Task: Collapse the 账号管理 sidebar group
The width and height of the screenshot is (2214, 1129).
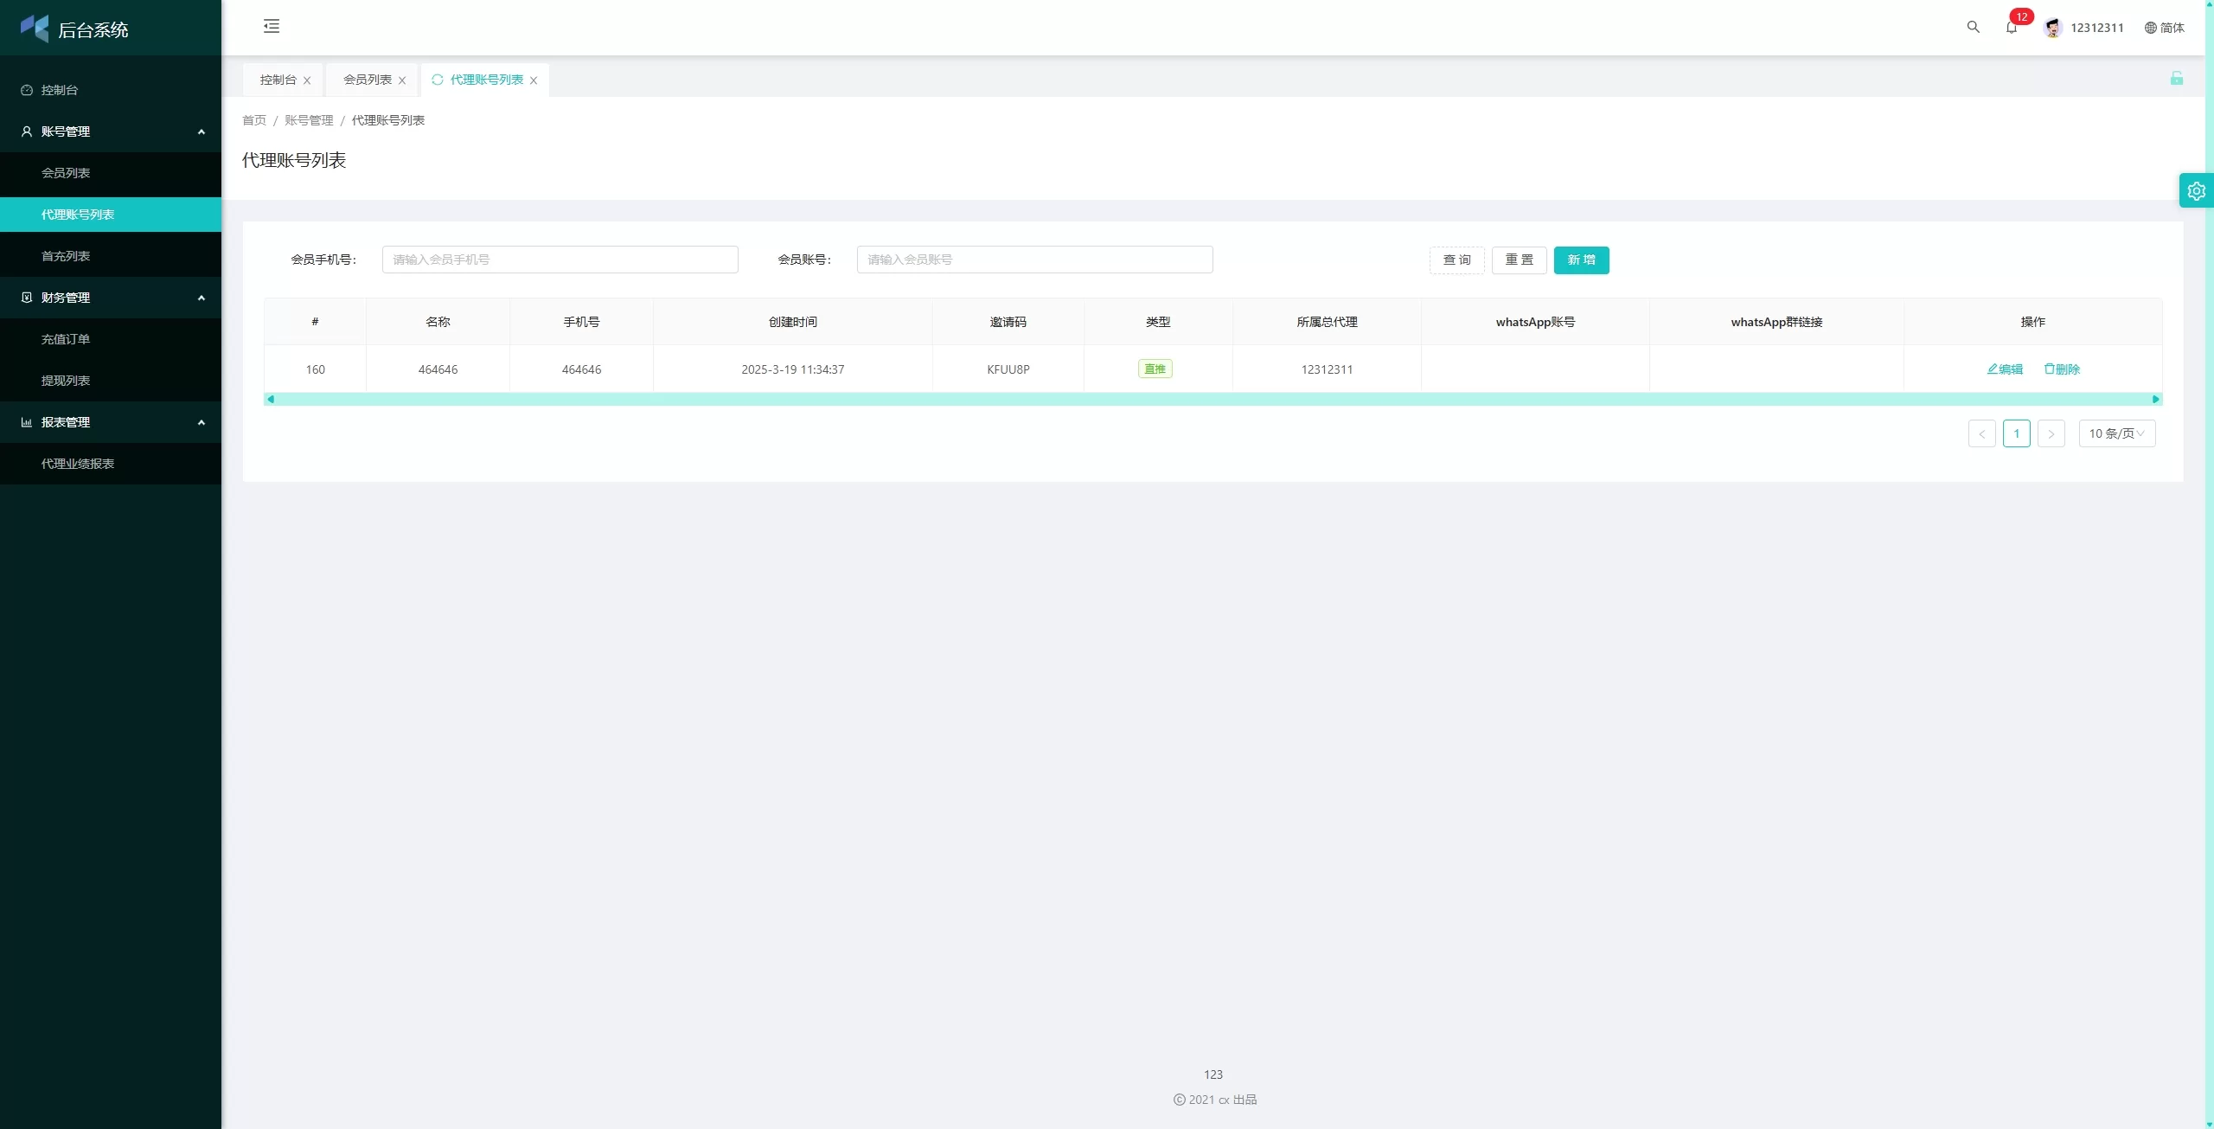Action: click(x=202, y=132)
